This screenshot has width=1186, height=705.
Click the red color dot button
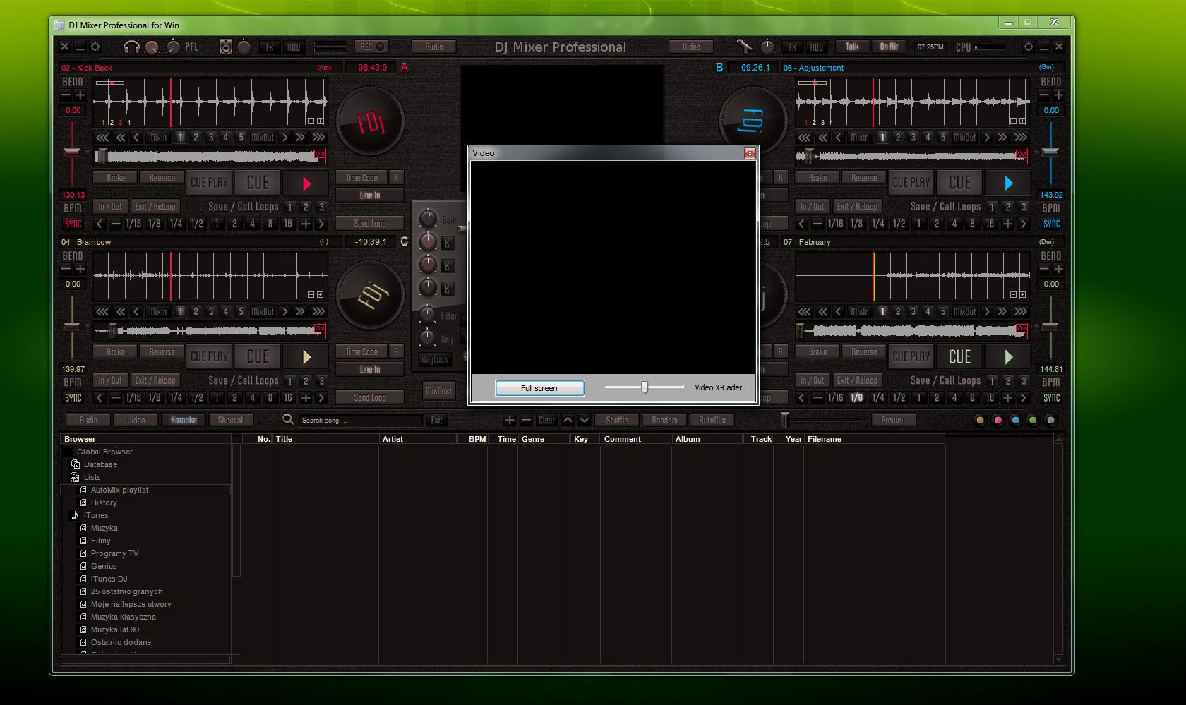pyautogui.click(x=998, y=420)
